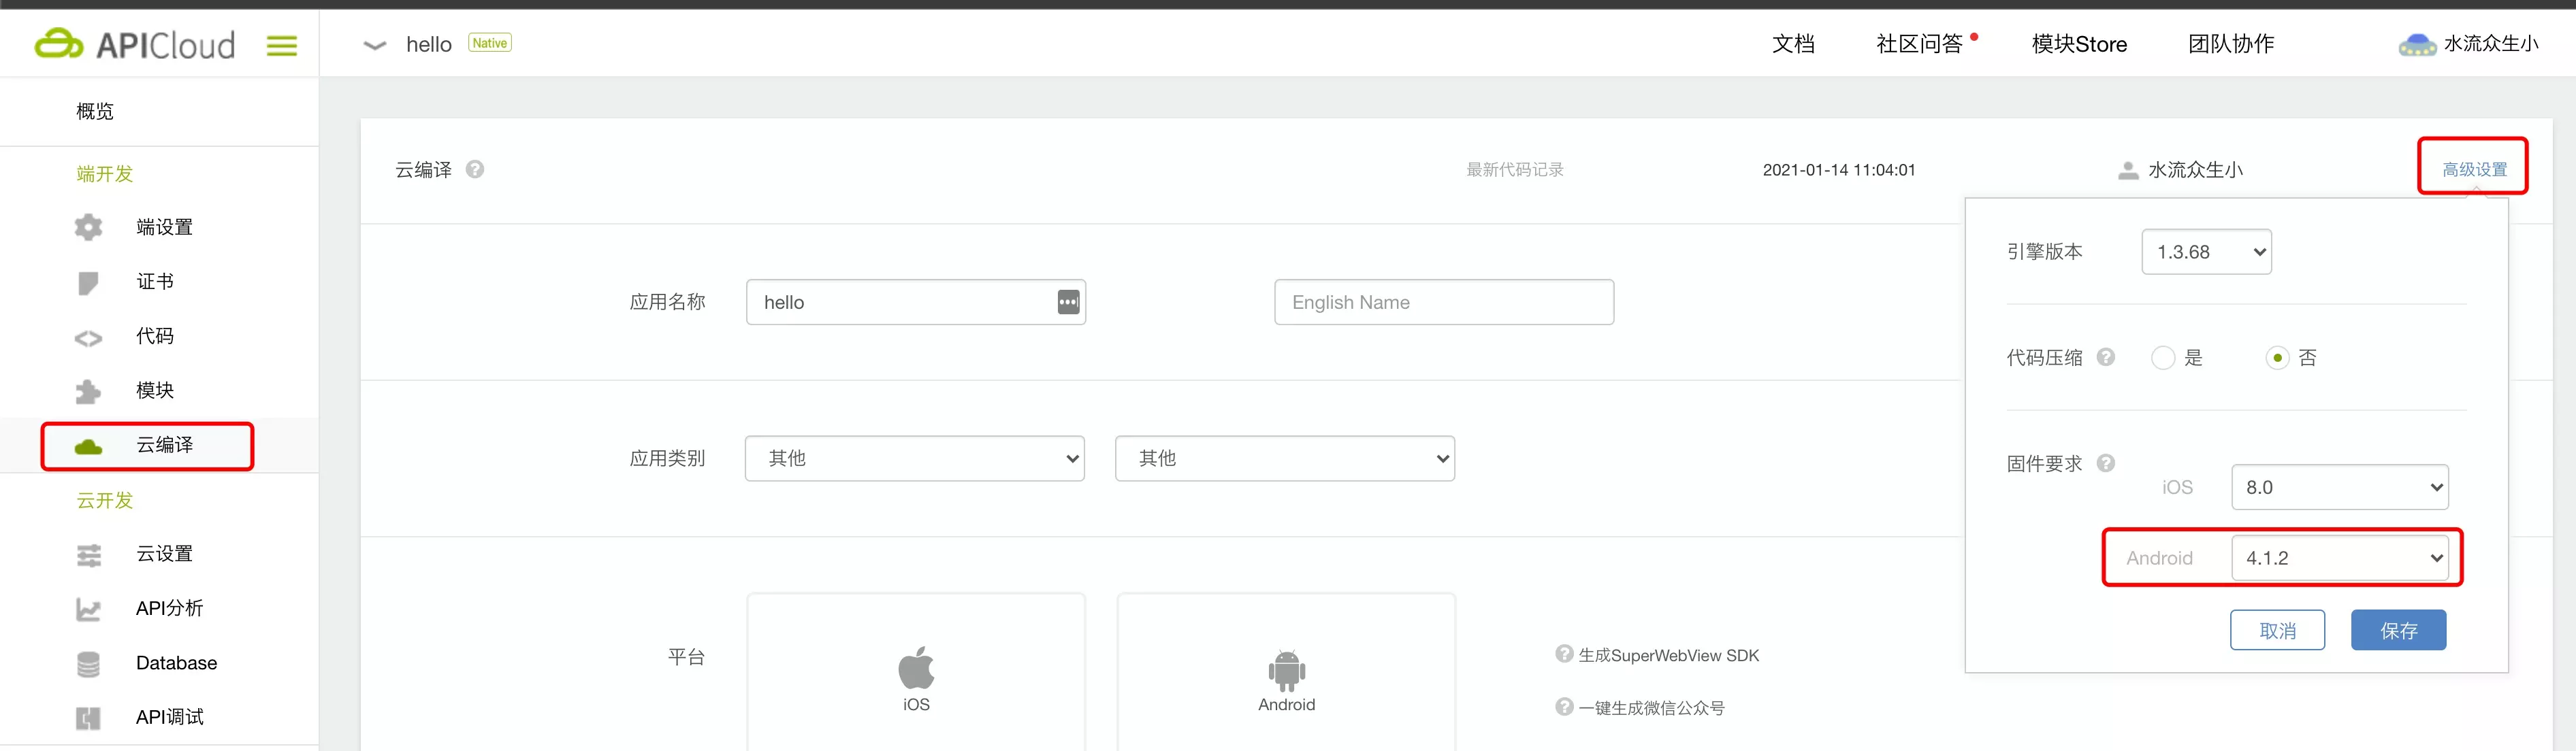Image resolution: width=2576 pixels, height=751 pixels.
Task: Click the 代码压缩 help question mark
Action: (x=2107, y=356)
